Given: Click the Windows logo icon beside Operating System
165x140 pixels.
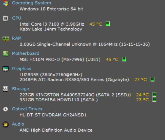Looking at the screenshot, I should 5,3.
